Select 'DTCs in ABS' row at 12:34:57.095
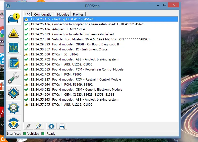198x142 pixels. click(101, 105)
